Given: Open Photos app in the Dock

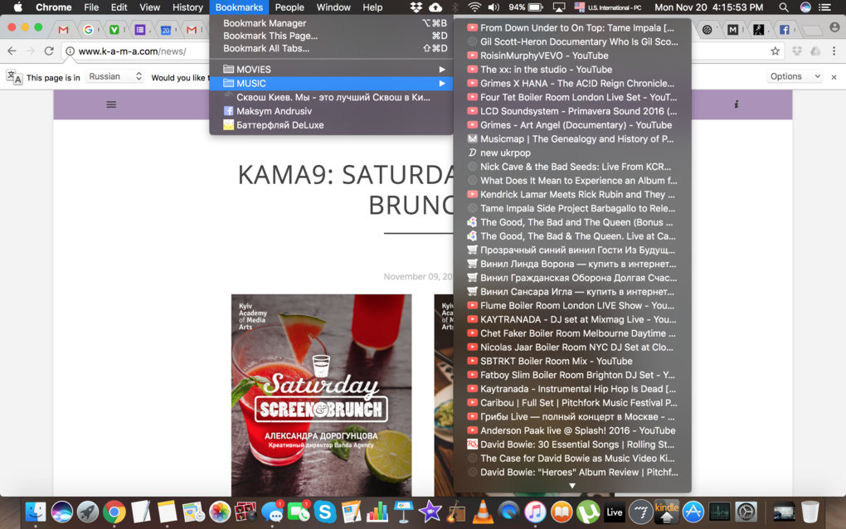Looking at the screenshot, I should (x=220, y=512).
